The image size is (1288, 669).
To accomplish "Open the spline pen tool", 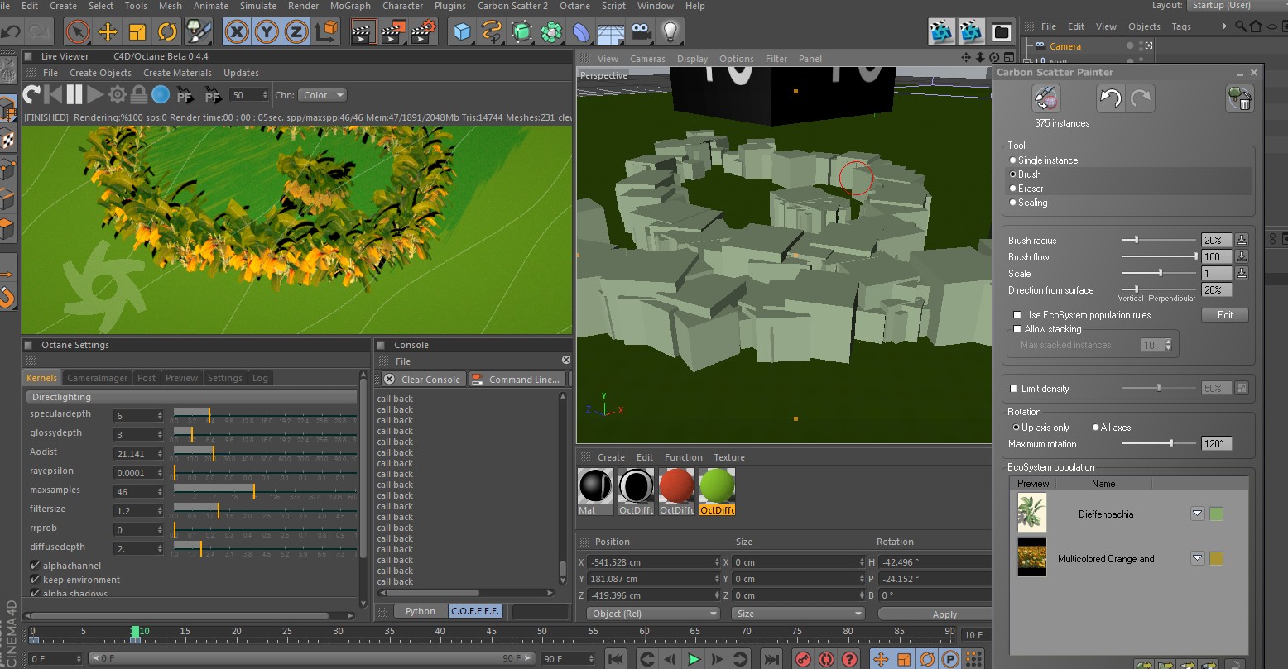I will tap(492, 32).
